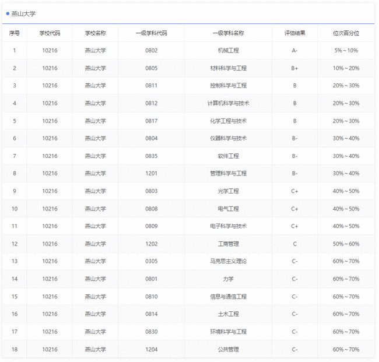Click subject code 0801

(x=152, y=279)
